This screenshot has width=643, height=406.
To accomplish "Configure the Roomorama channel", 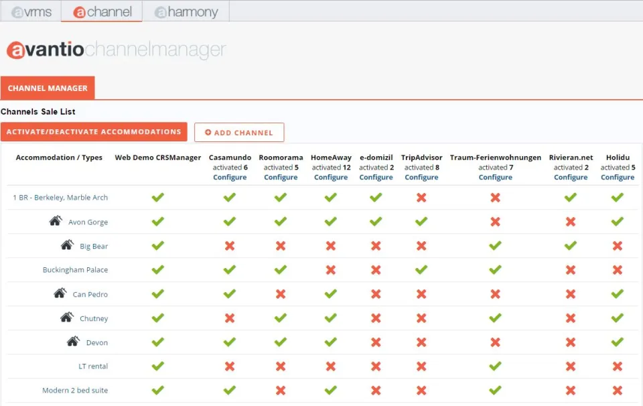I will tap(281, 177).
